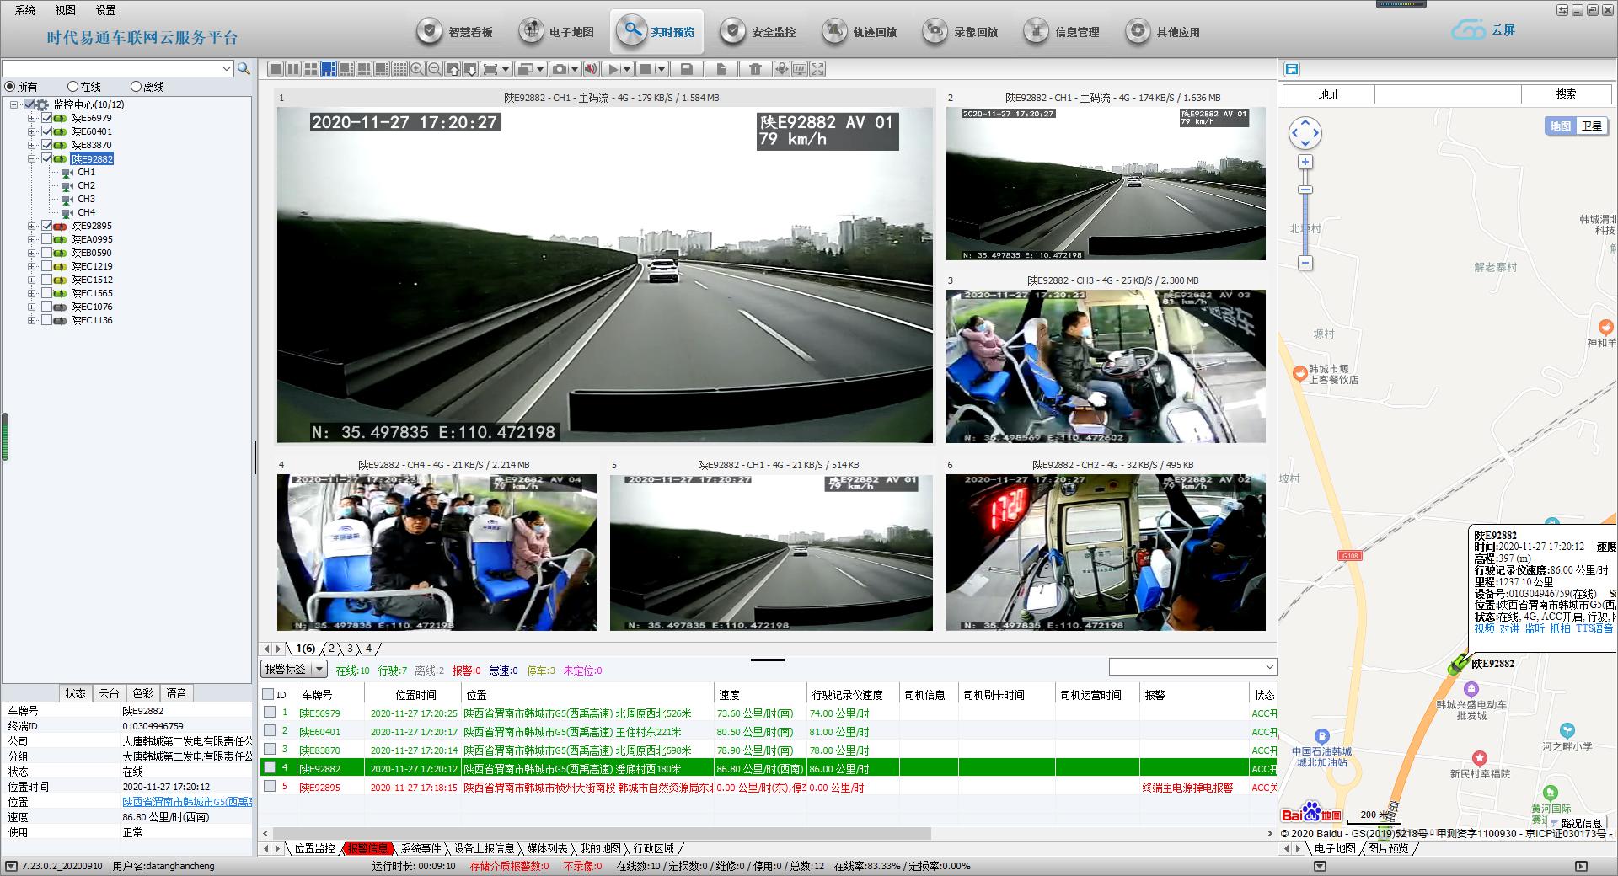This screenshot has height=876, width=1618.
Task: Click the floppy-disk save icon in video toolbar
Action: tap(687, 69)
